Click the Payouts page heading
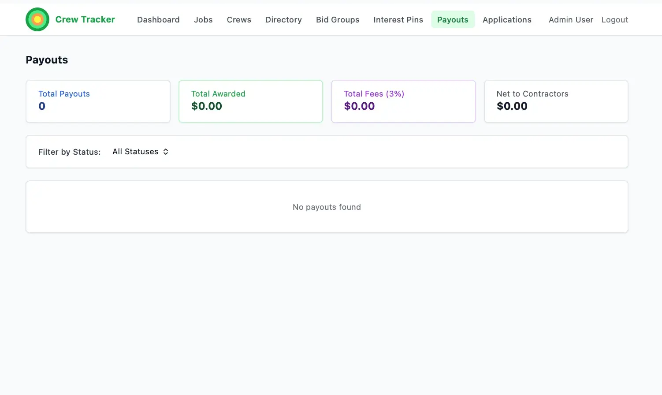The width and height of the screenshot is (662, 395). tap(47, 60)
